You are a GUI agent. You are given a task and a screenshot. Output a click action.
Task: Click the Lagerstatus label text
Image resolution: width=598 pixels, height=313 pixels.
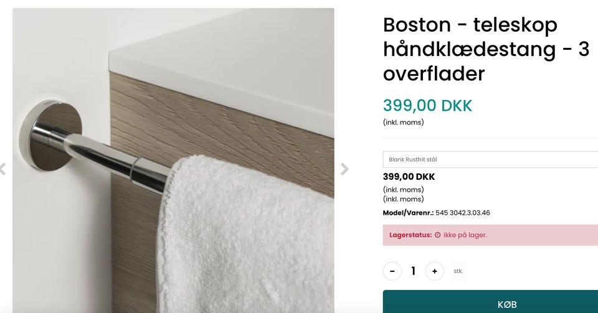[411, 235]
